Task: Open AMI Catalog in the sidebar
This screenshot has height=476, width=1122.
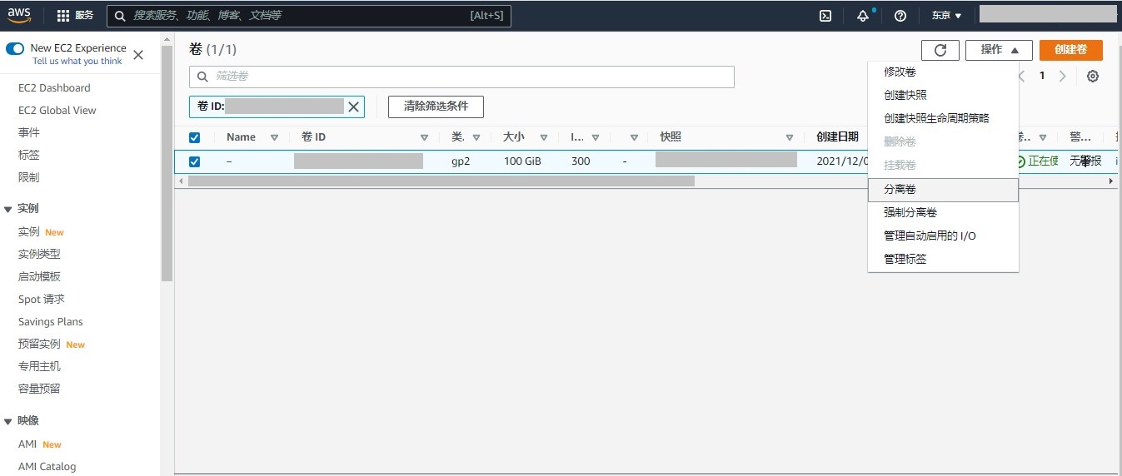Action: pos(47,467)
